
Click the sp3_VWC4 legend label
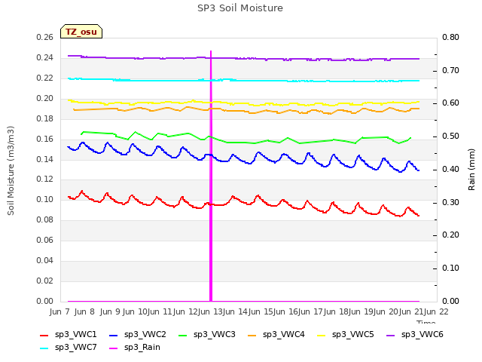coord(283,334)
